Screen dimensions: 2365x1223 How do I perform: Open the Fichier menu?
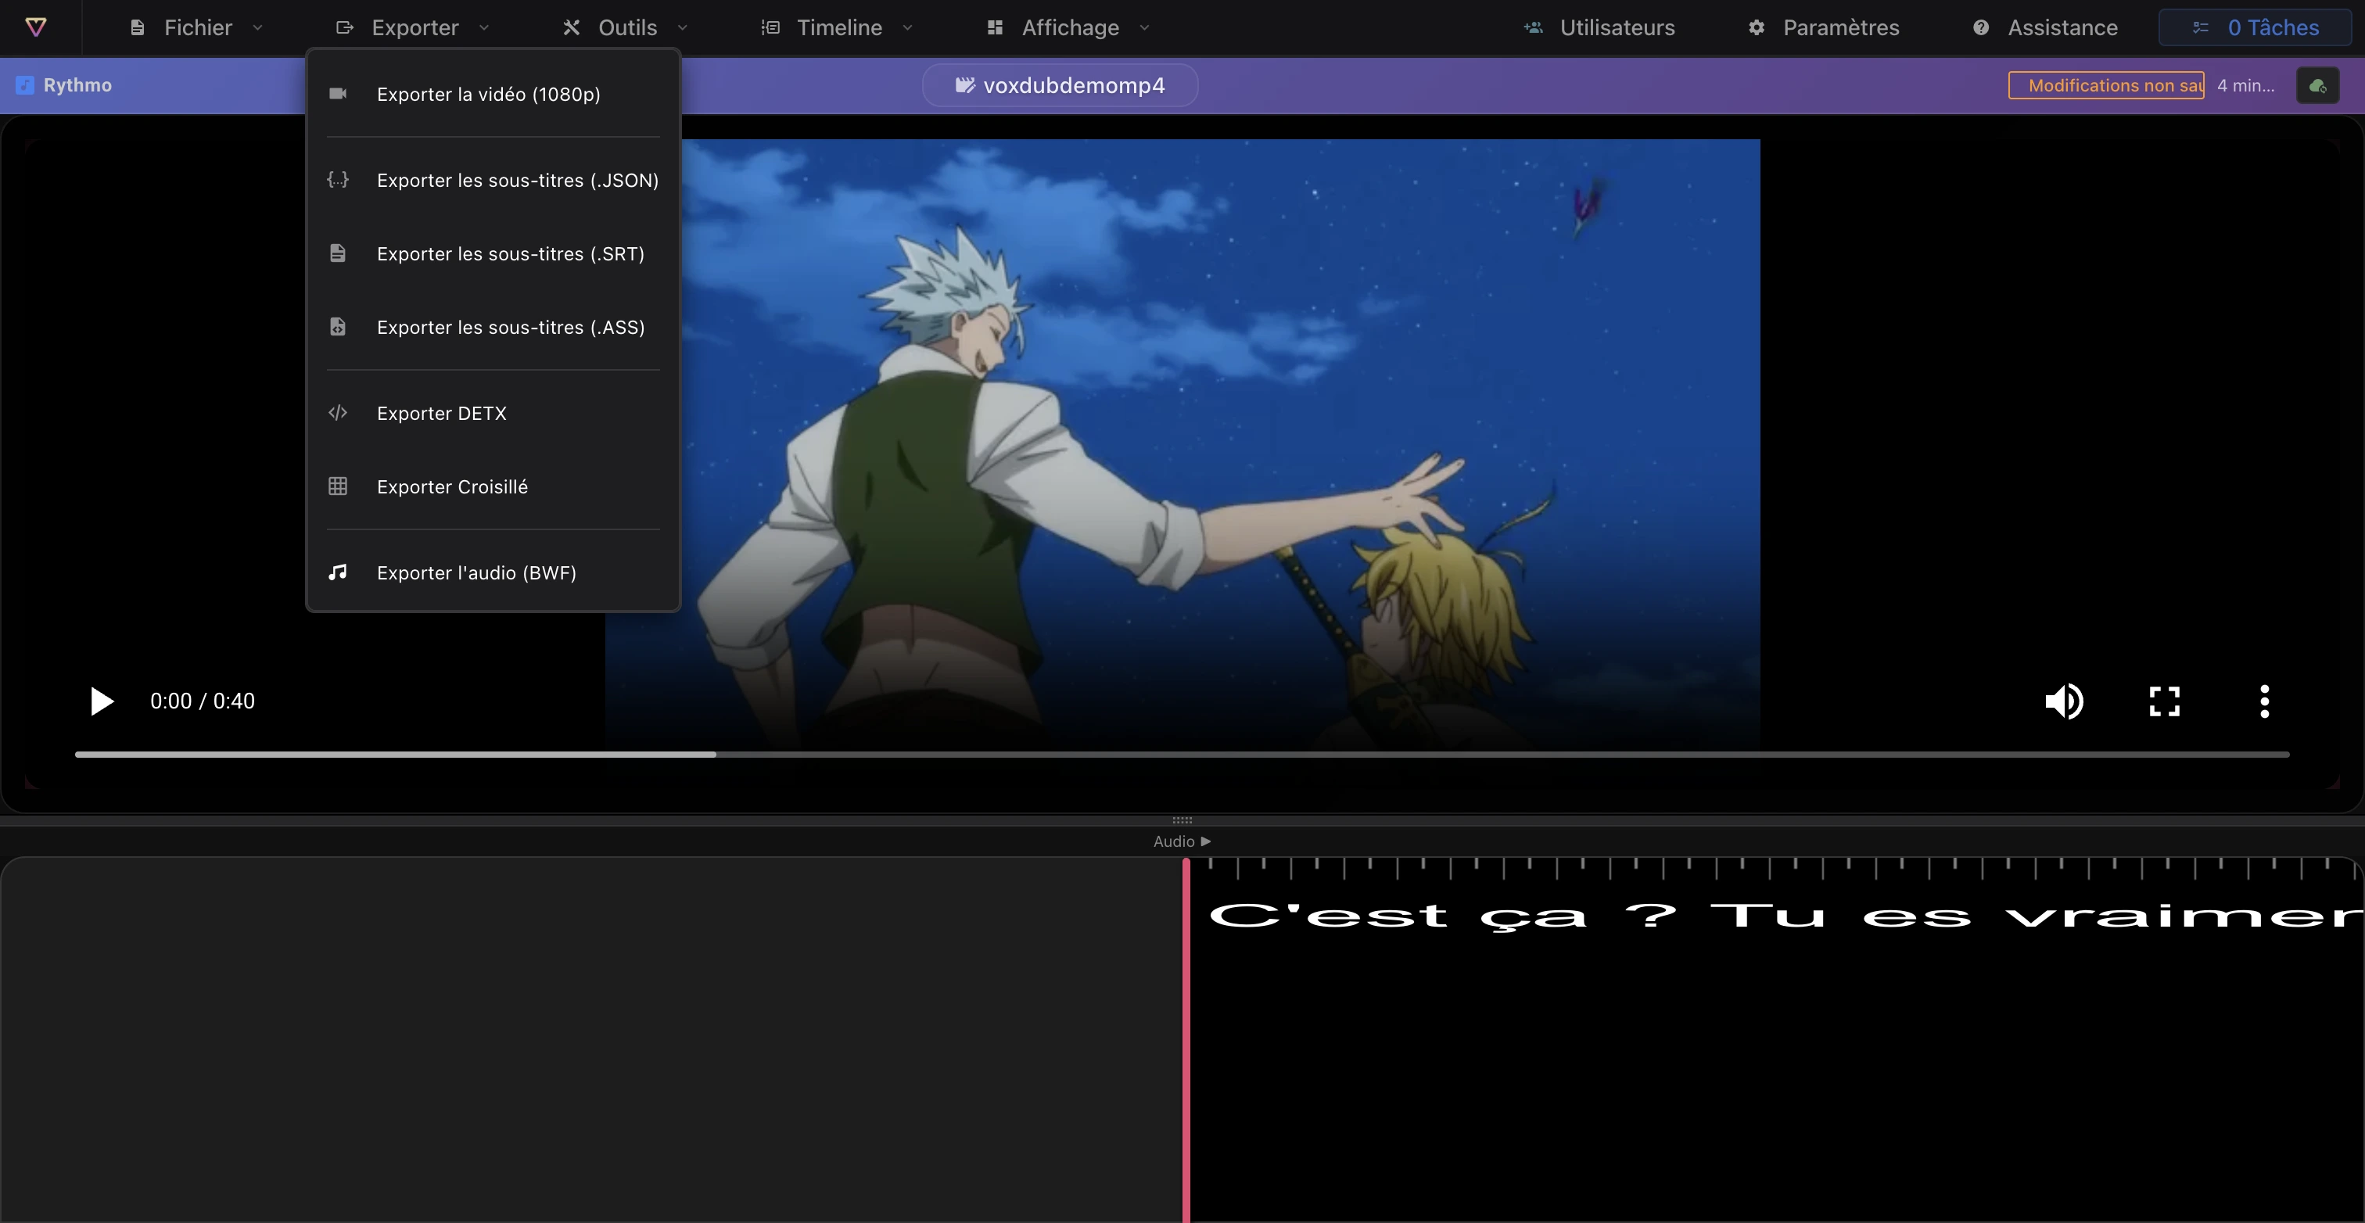[196, 27]
